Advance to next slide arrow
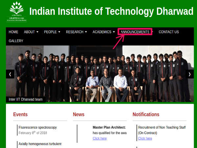This screenshot has height=148, width=197. pyautogui.click(x=189, y=74)
